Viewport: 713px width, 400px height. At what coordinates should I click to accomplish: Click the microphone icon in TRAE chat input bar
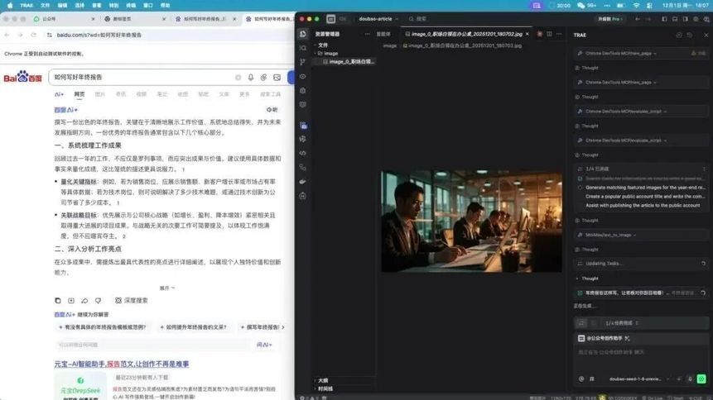click(690, 379)
